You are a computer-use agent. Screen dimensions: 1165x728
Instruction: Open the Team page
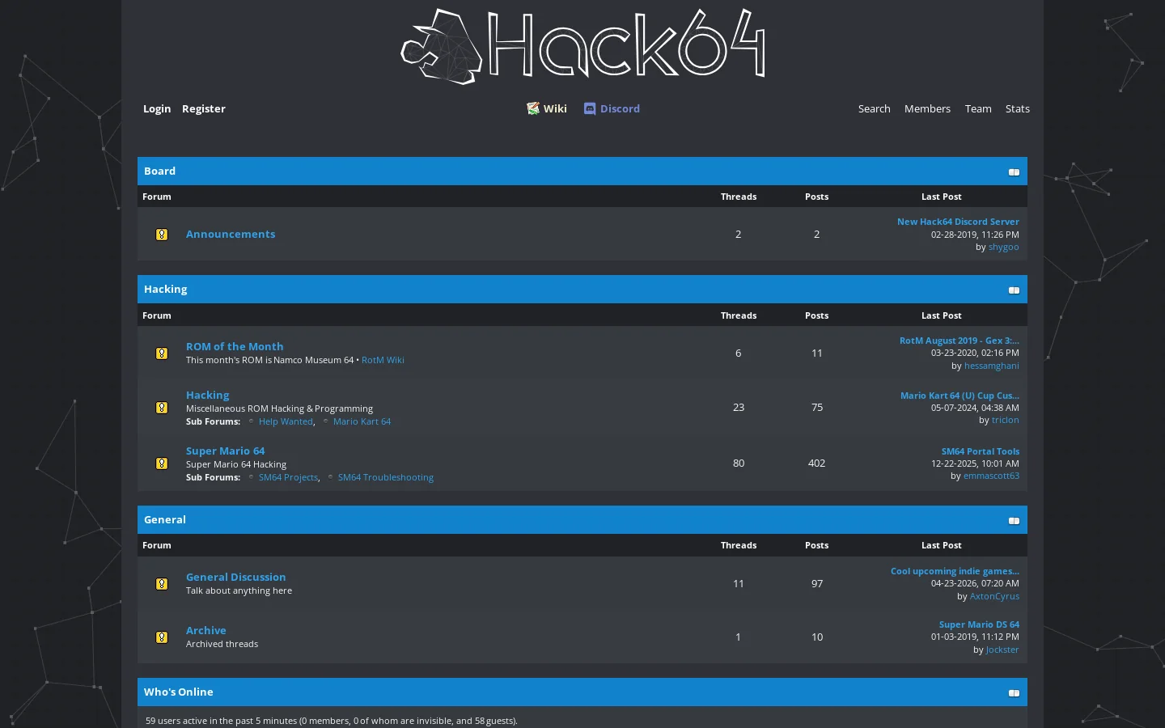(978, 108)
